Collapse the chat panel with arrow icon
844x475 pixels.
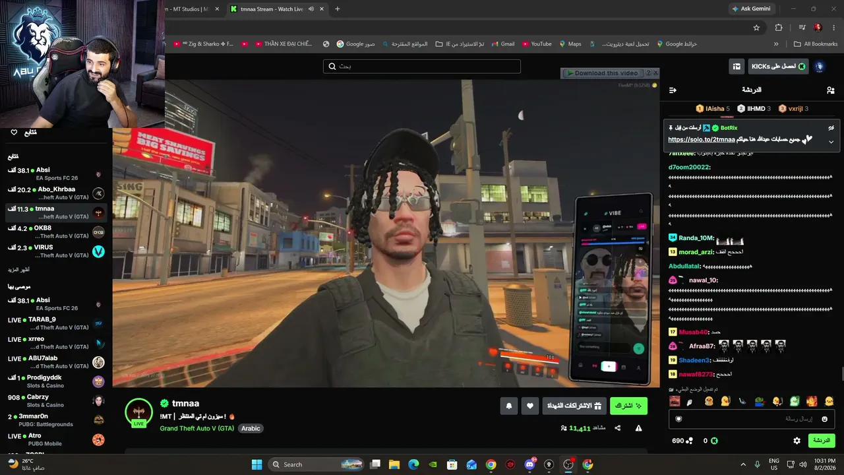(x=673, y=90)
